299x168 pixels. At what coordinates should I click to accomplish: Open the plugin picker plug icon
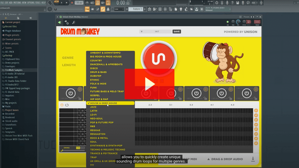[x=181, y=9]
